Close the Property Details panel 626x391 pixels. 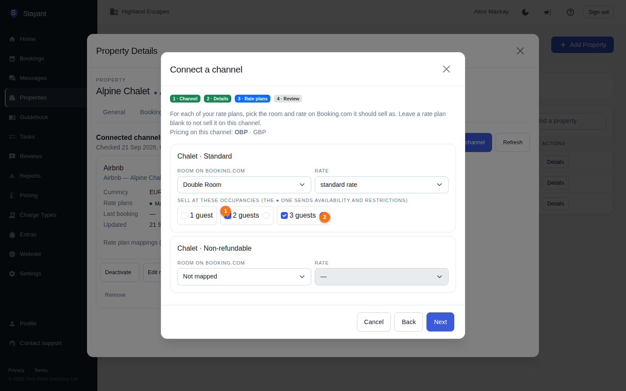[520, 51]
